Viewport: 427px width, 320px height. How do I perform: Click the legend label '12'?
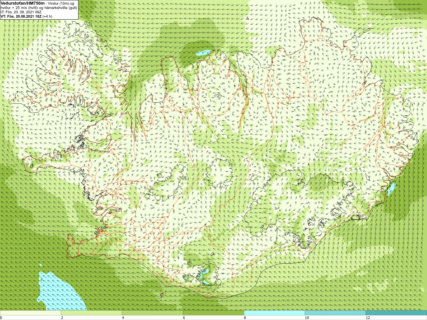(368, 318)
